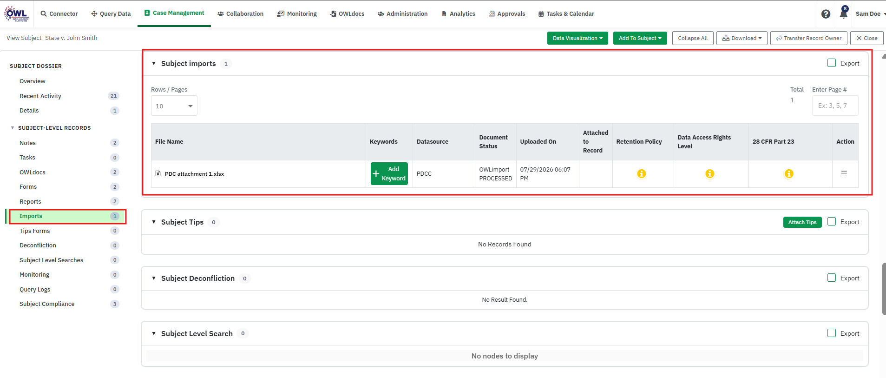
Task: Click the Transfer Record Owner button label
Action: [x=813, y=38]
